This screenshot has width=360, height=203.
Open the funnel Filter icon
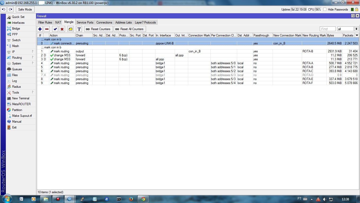79,29
